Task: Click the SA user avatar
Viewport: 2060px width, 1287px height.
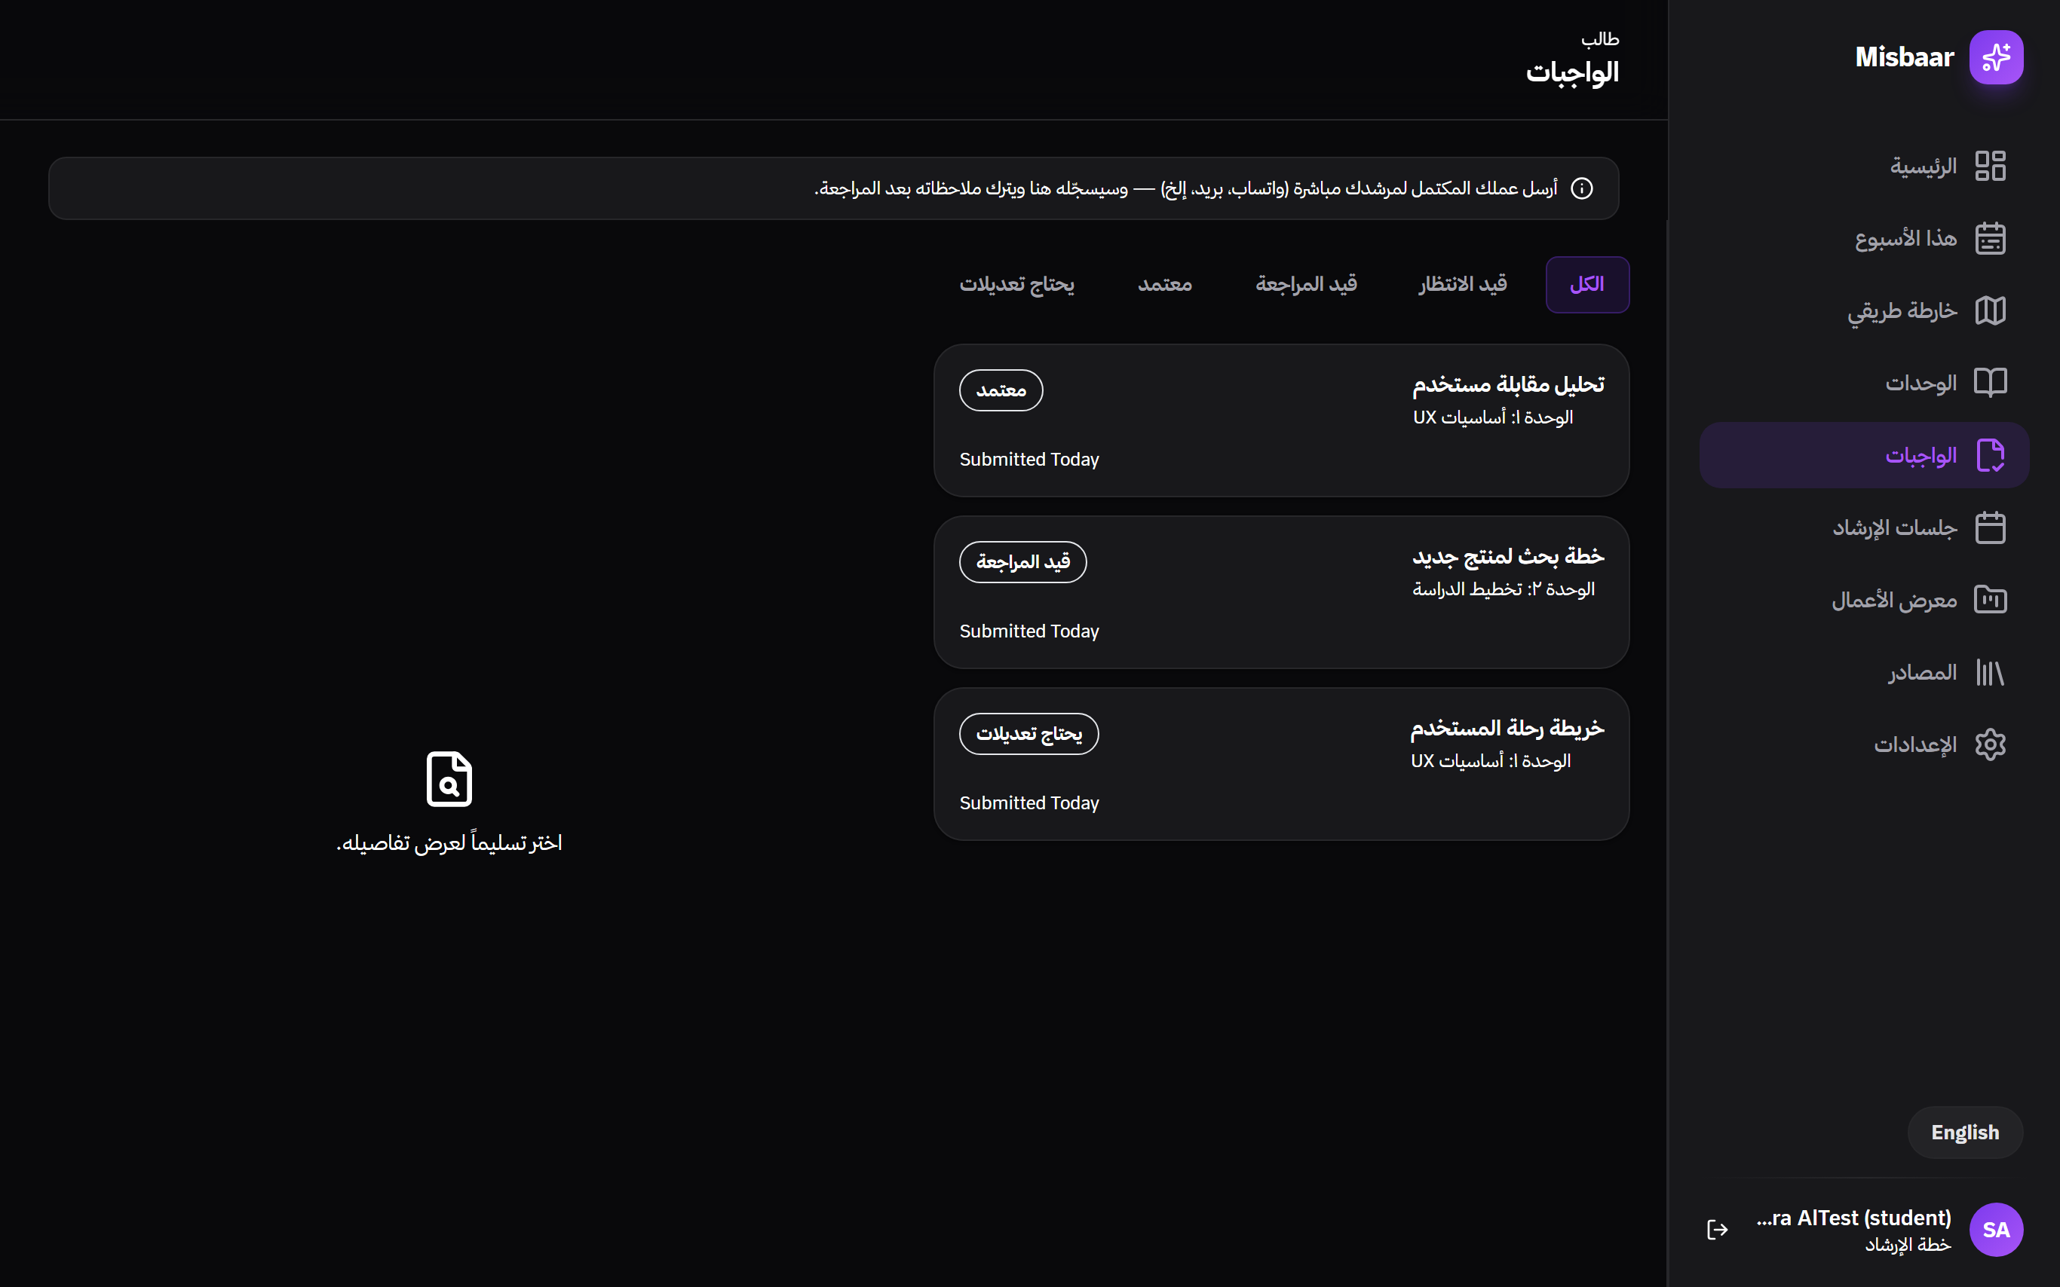Action: (x=1995, y=1229)
